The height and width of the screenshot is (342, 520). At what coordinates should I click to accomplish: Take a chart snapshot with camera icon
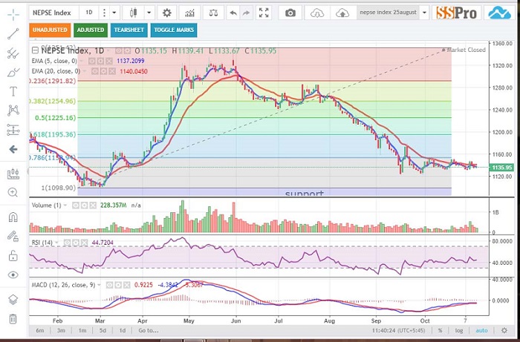(290, 13)
